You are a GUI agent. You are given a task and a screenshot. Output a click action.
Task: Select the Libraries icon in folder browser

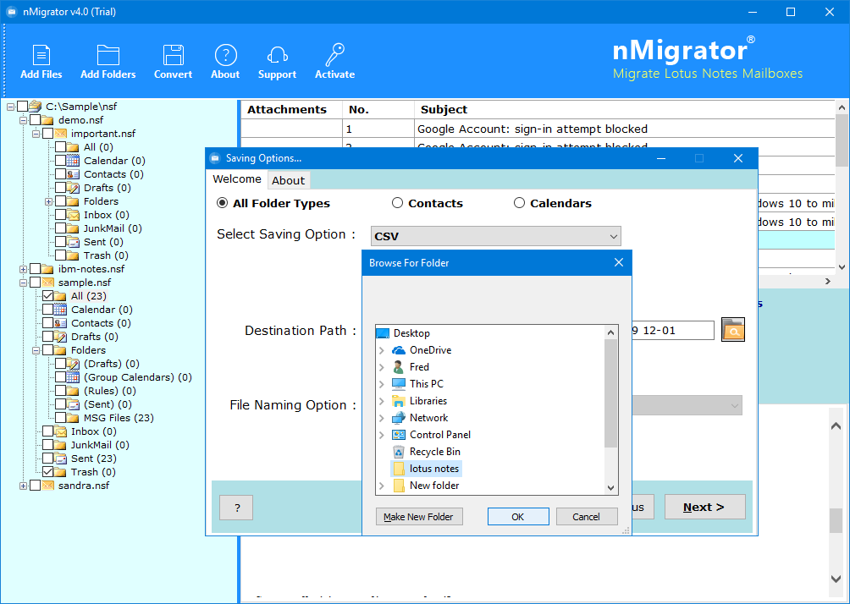[399, 401]
